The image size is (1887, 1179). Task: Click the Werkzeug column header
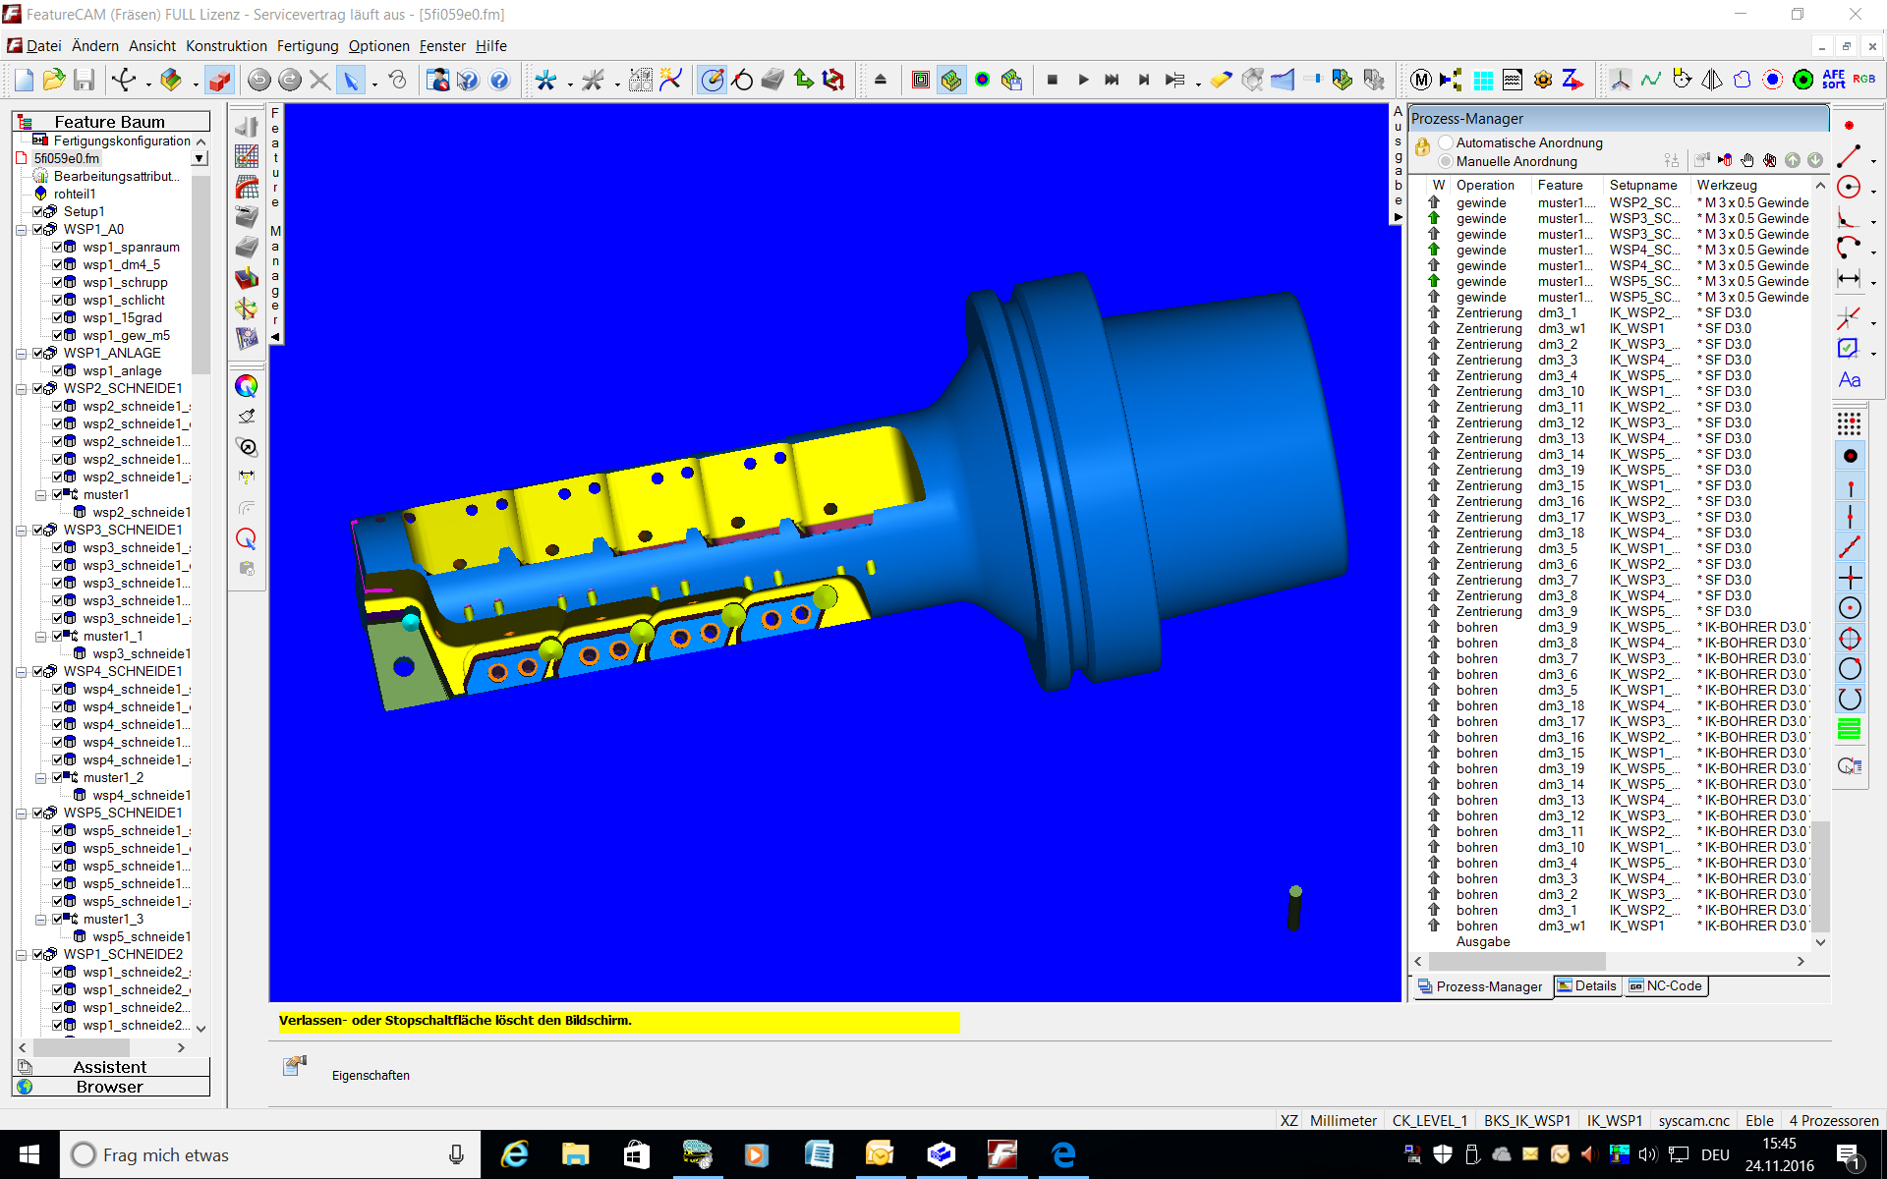click(1727, 185)
